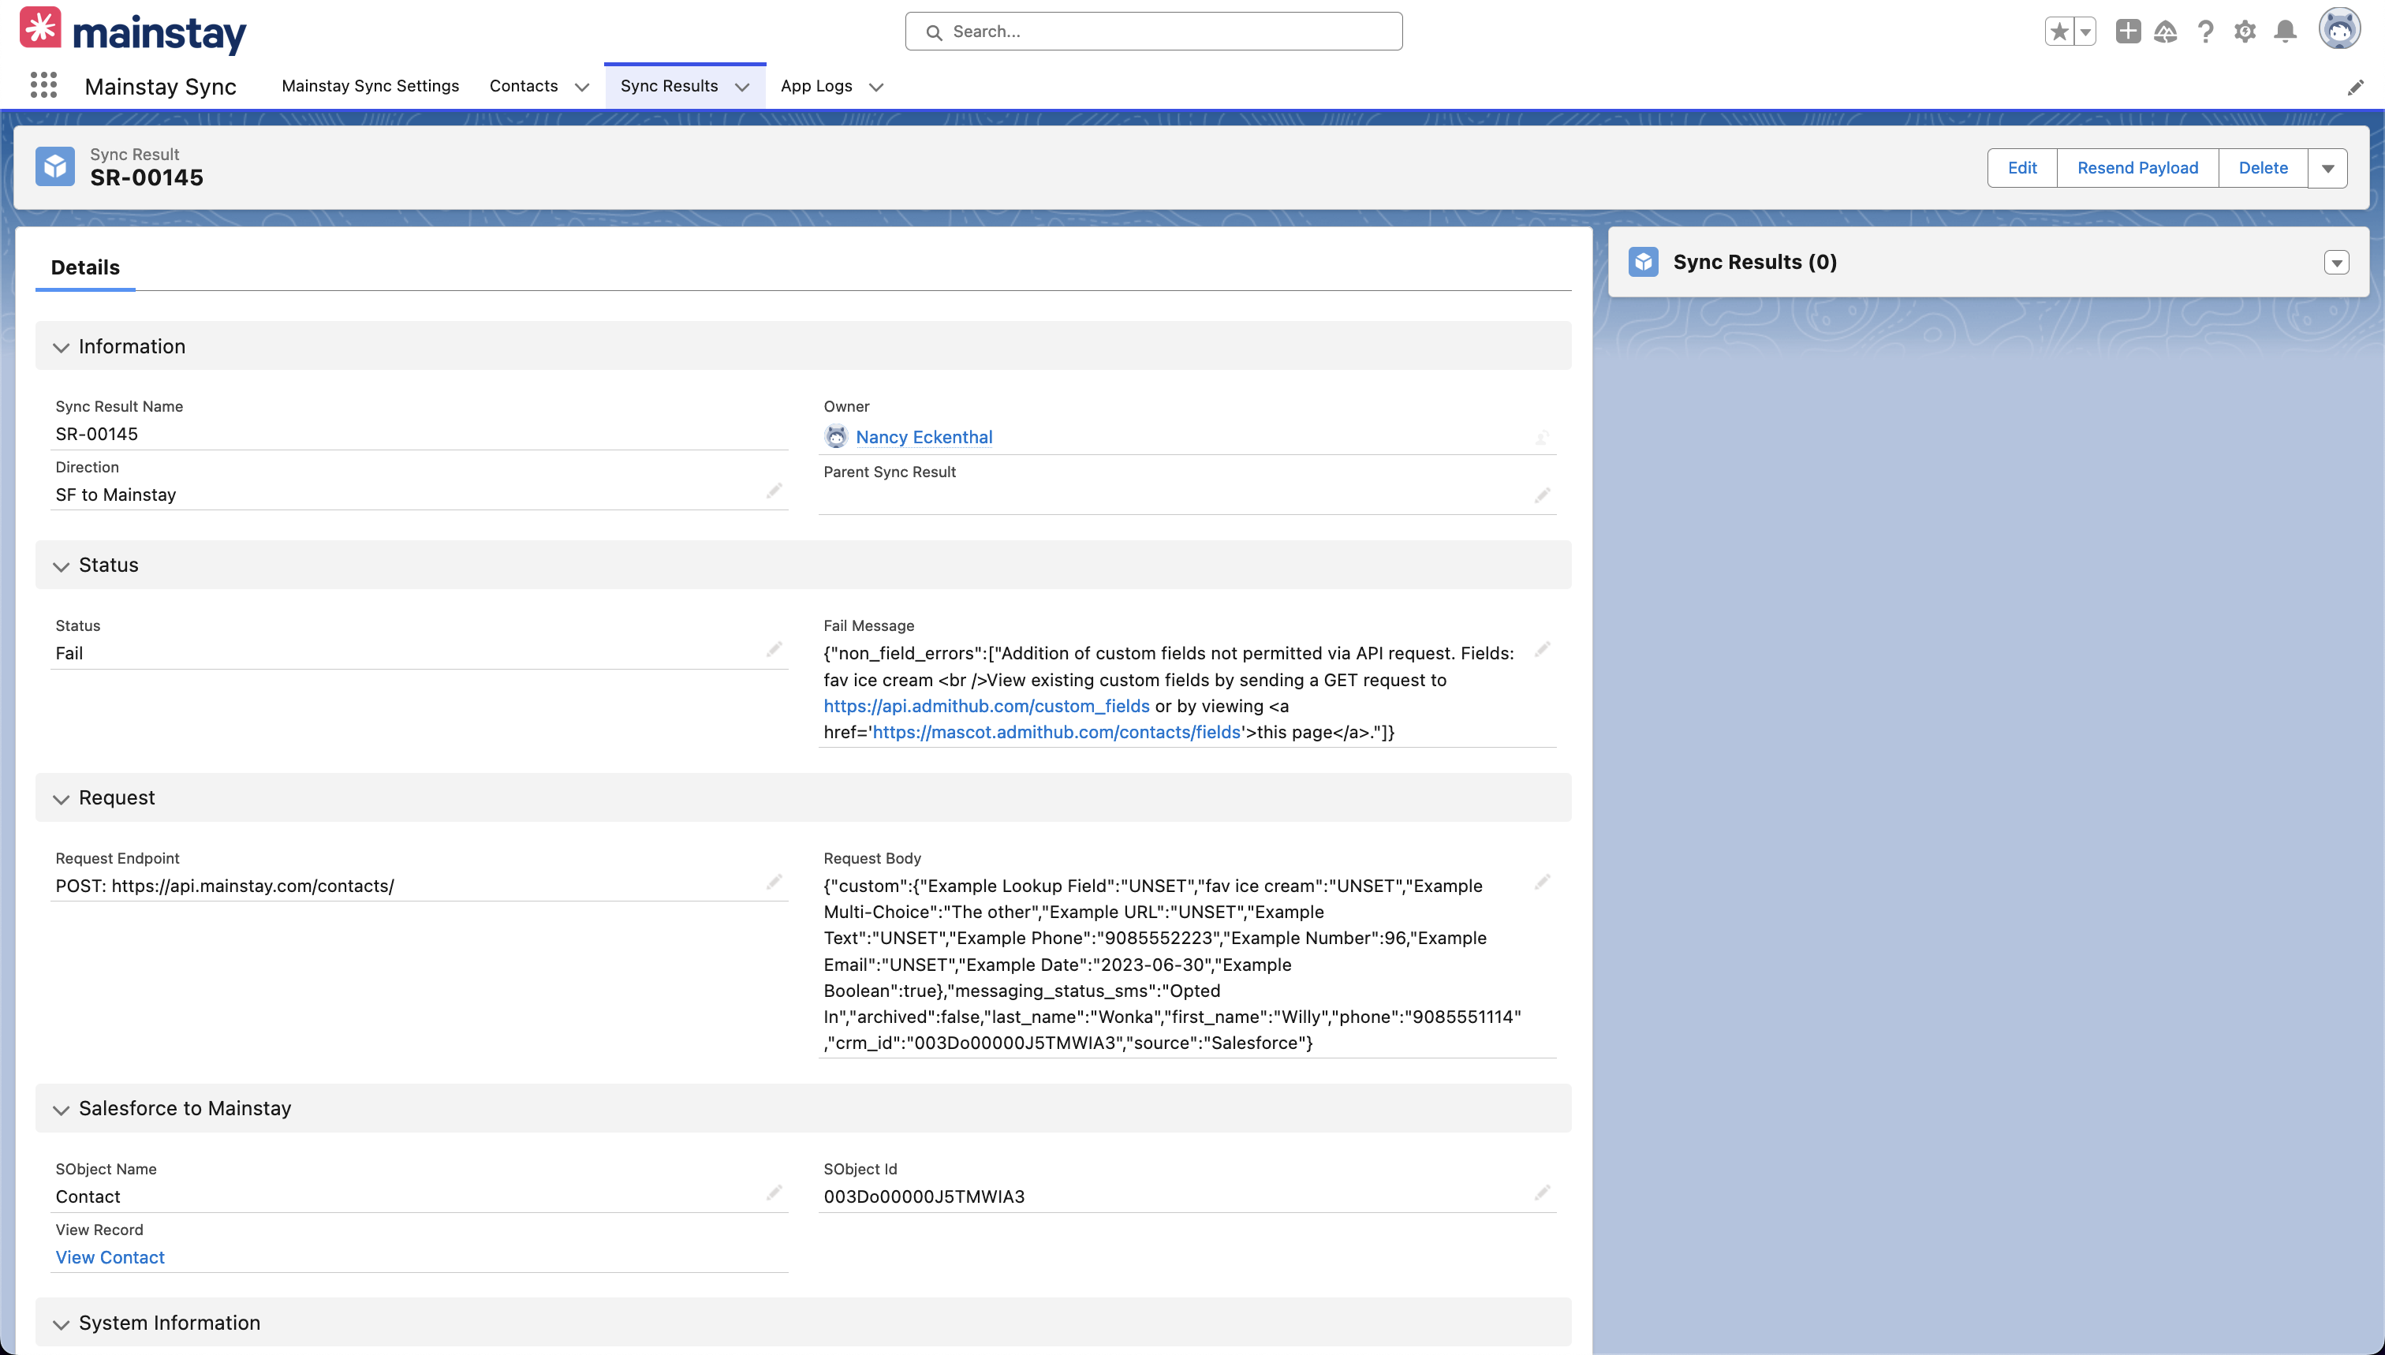Viewport: 2385px width, 1355px height.
Task: Focus the global Search box
Action: (1153, 31)
